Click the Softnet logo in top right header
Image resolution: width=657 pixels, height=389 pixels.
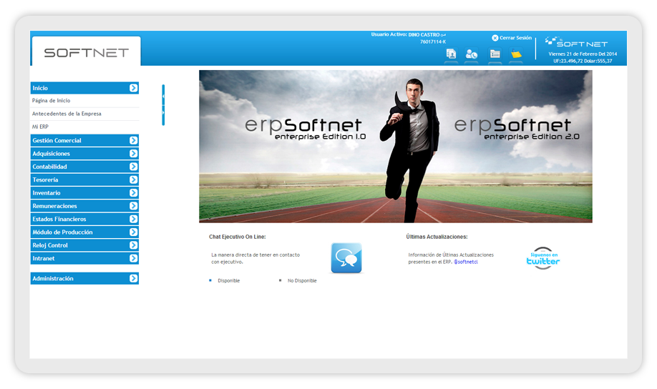pyautogui.click(x=577, y=41)
